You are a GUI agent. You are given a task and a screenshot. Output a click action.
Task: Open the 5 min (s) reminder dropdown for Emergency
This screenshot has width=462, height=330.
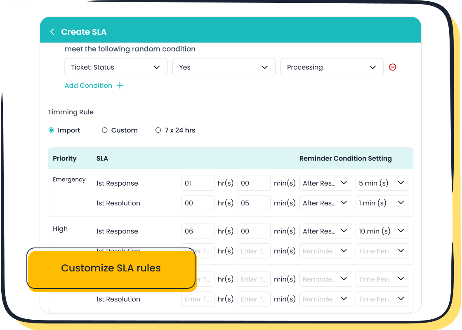coord(382,183)
